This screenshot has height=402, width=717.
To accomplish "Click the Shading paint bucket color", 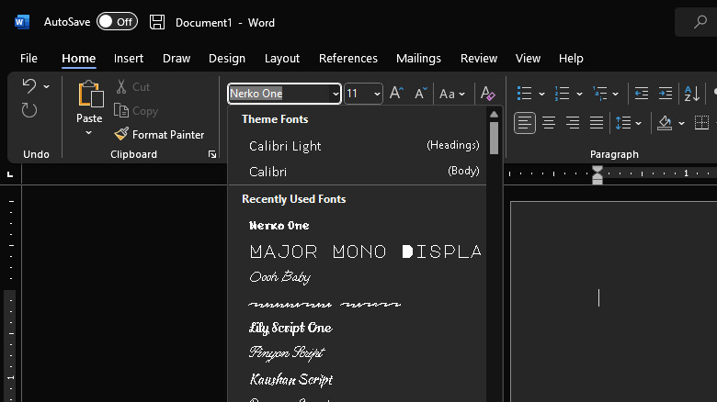I will point(666,123).
